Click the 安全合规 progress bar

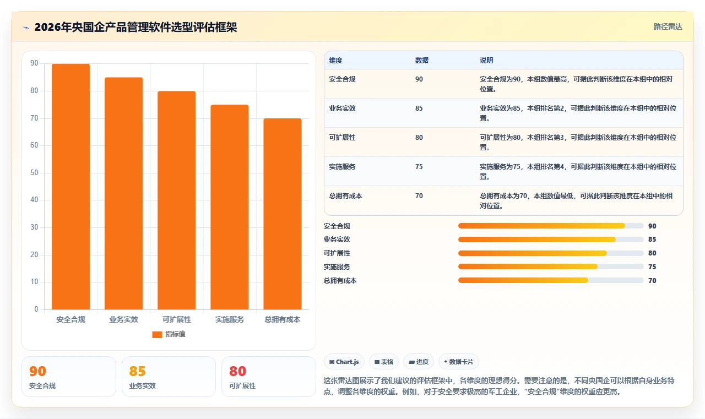[x=551, y=226]
